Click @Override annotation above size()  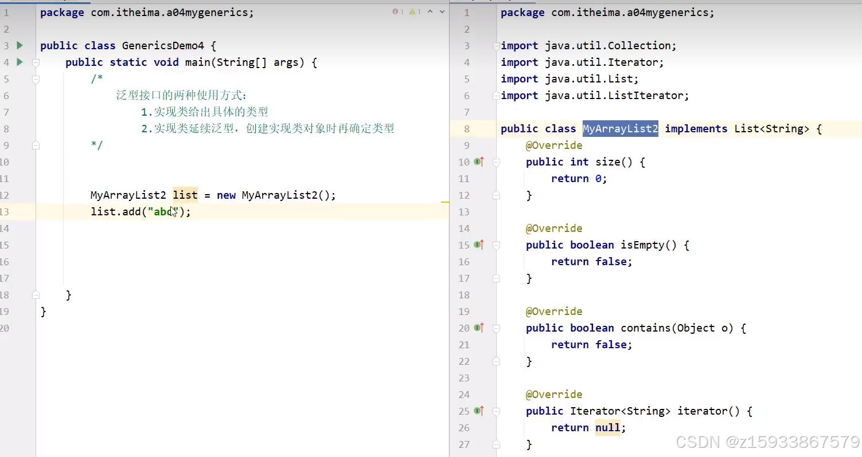coord(554,145)
